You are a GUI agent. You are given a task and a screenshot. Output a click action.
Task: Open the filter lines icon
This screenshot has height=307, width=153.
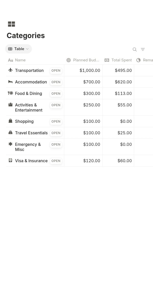(x=143, y=49)
